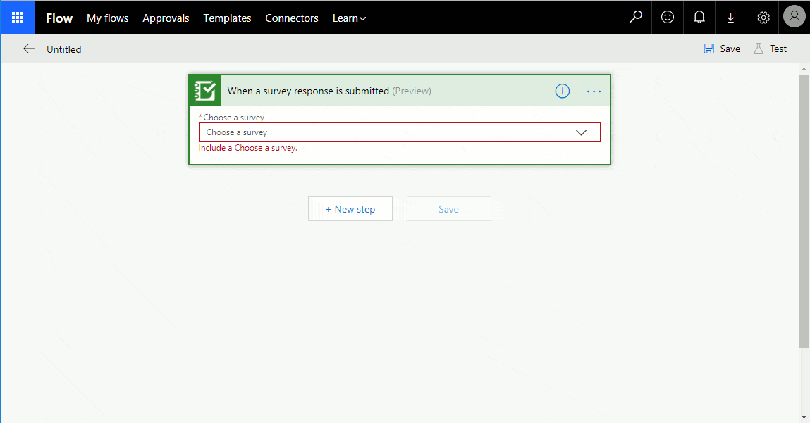Click the survey trigger checklist icon
This screenshot has height=423, width=810.
[204, 91]
